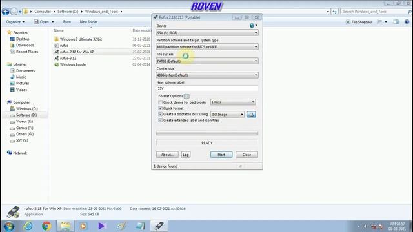Open Downloads in the navigation pane

coord(22,45)
